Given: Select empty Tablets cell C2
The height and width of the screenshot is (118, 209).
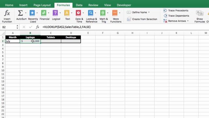Looking at the screenshot, I should [51, 41].
